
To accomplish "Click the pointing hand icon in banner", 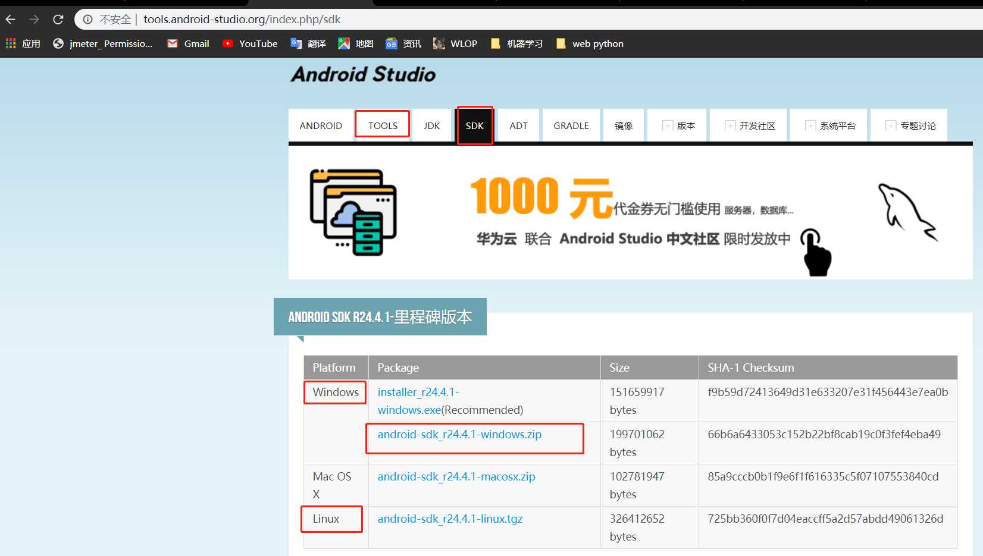I will pos(816,252).
